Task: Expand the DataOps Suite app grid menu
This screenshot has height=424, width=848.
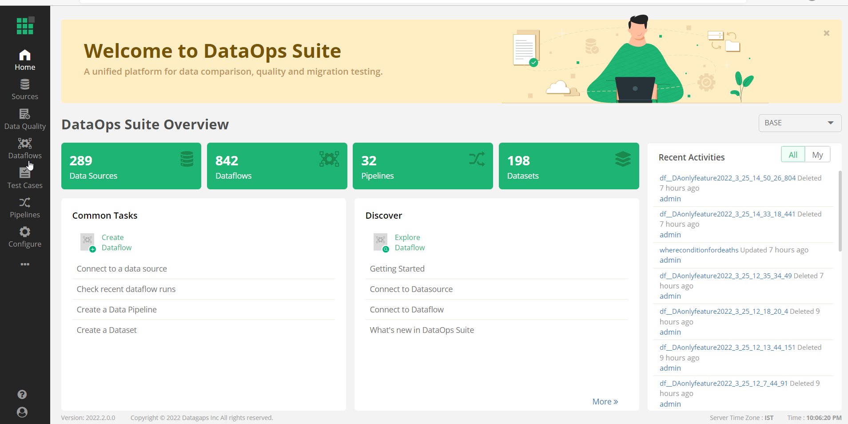Action: point(25,26)
